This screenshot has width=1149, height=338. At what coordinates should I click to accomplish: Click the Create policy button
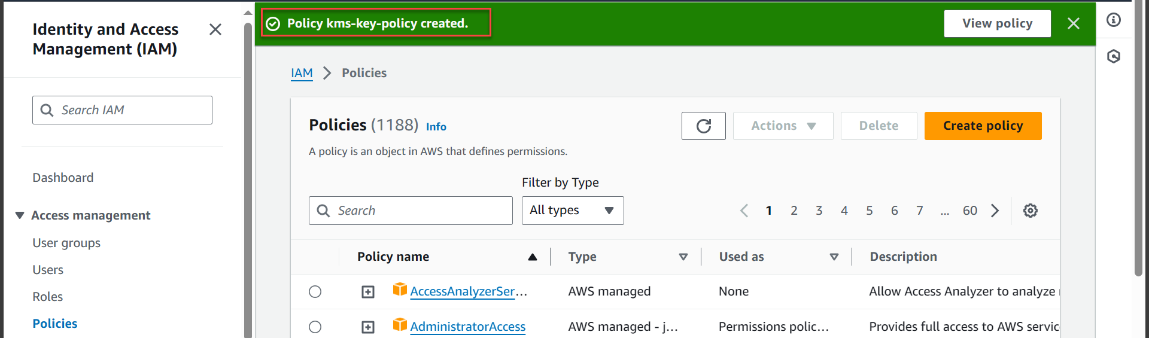983,126
